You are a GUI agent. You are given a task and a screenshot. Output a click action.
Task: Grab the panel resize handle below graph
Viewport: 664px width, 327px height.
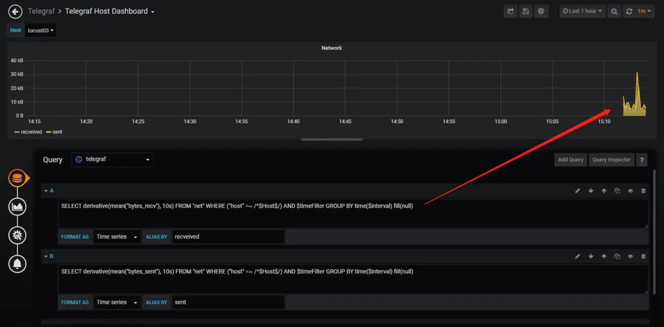coord(332,139)
